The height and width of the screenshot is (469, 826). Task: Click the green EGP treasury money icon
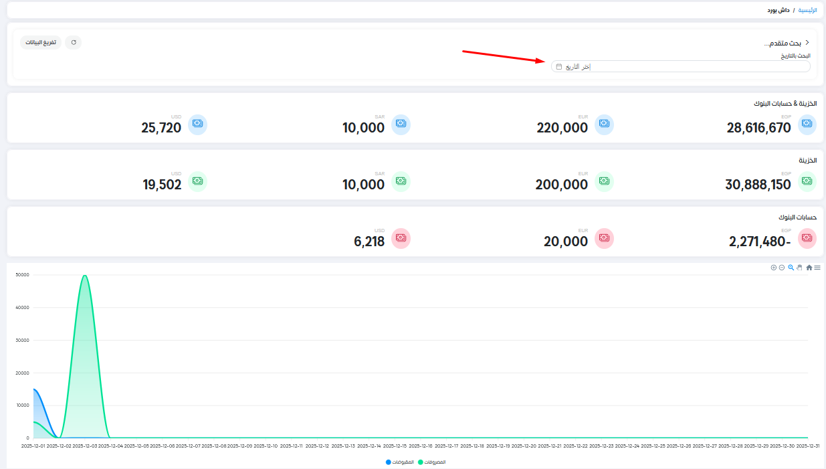tap(807, 181)
